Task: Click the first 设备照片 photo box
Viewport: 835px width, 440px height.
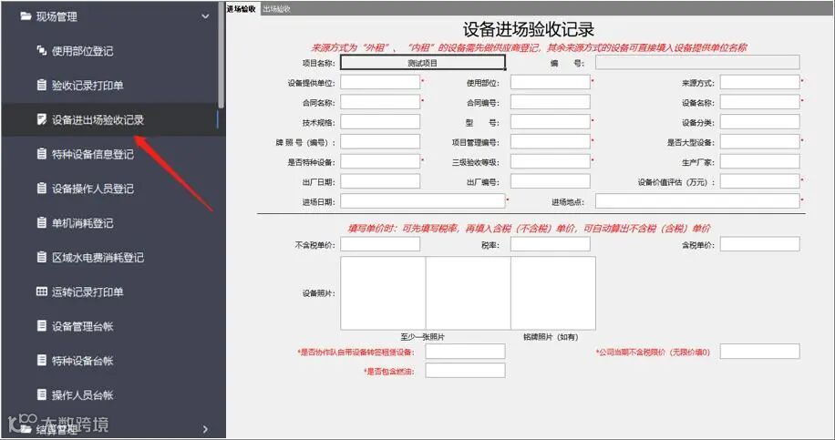Action: click(383, 293)
